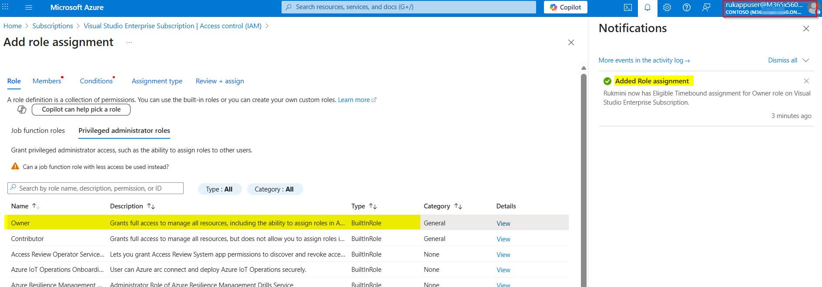Click the Can a job function role warning text

pos(96,167)
